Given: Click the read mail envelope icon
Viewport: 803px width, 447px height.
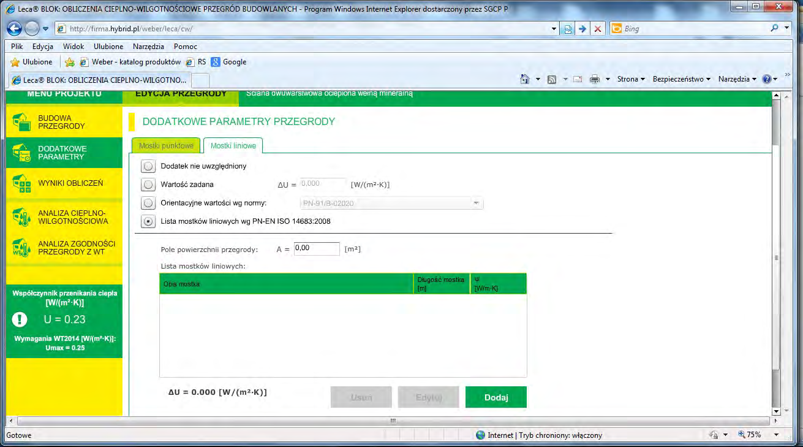Looking at the screenshot, I should (577, 79).
